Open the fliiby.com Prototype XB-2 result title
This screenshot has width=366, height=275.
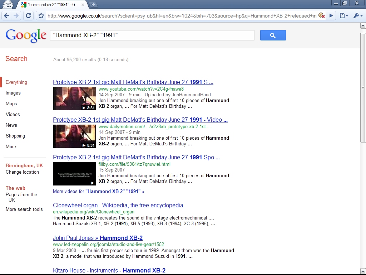coord(136,158)
